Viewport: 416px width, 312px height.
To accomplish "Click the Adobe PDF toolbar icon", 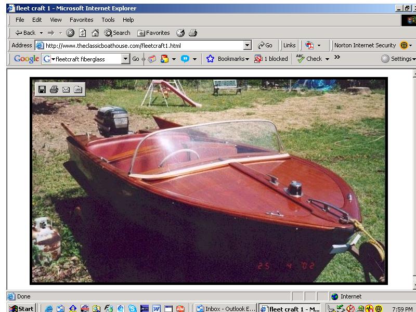I will 309,45.
